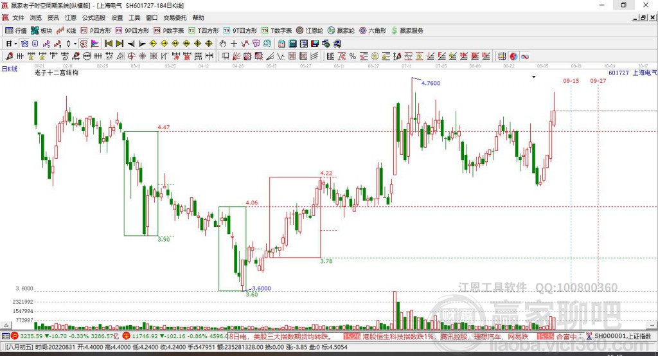The height and width of the screenshot is (356, 658).
Task: Click the 沪 Shanghai index badge in status bar
Action: click(x=15, y=336)
